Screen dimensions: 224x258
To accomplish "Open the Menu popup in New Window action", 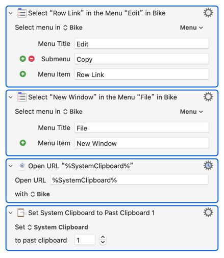I will coord(191,112).
